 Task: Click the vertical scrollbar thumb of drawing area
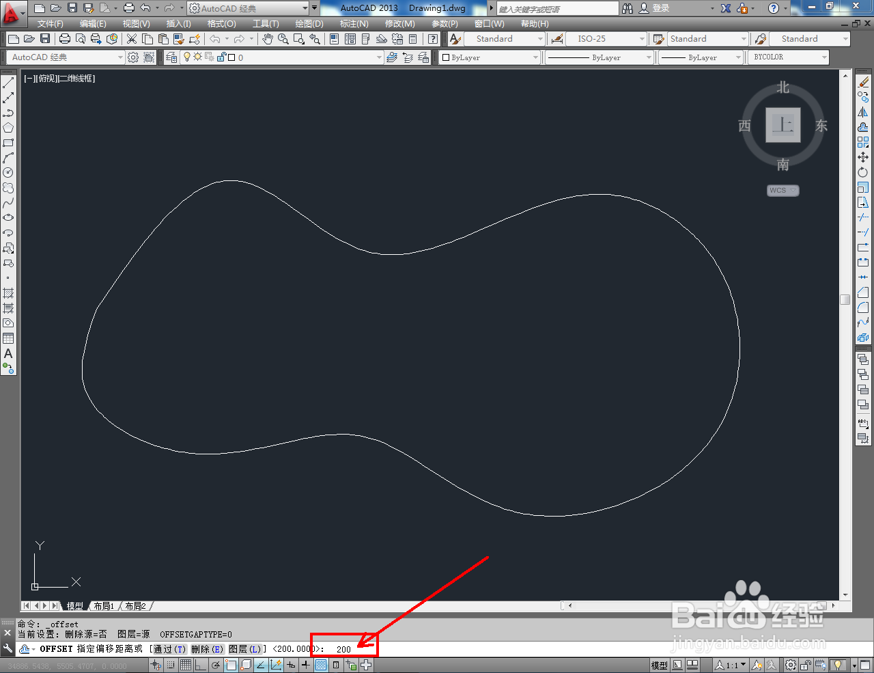click(x=845, y=299)
